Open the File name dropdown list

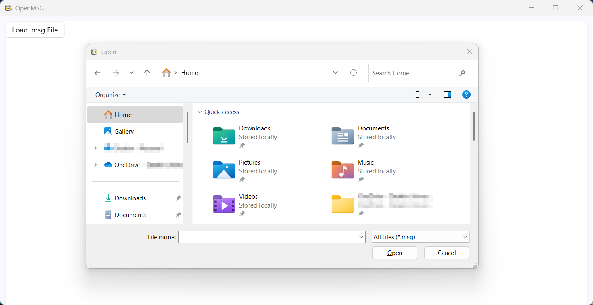[361, 237]
